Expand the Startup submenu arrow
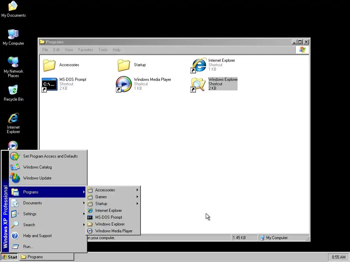This screenshot has height=262, width=350. pos(137,204)
